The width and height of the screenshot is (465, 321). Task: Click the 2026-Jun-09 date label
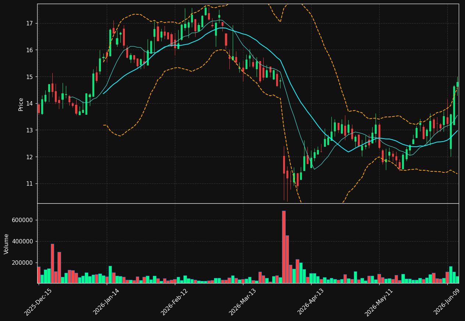click(x=447, y=302)
